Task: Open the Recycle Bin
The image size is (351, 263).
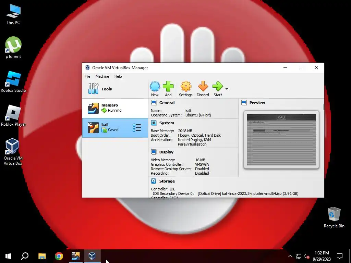Action: (334, 217)
